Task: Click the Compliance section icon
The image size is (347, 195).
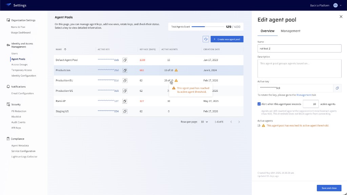Action: tap(8, 138)
